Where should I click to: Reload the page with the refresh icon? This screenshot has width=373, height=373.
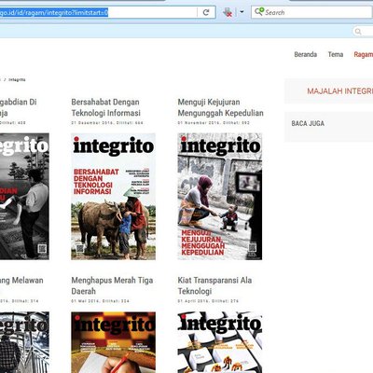click(206, 12)
